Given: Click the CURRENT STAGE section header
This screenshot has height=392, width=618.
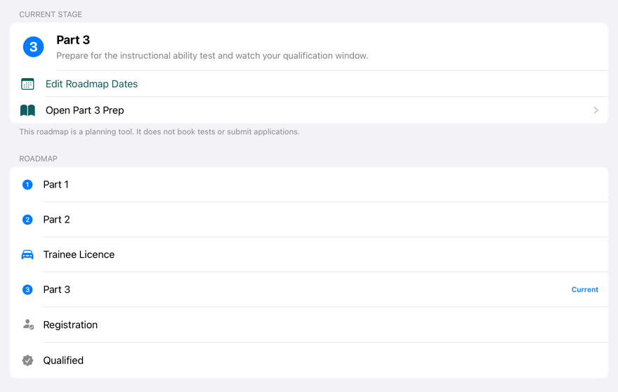Looking at the screenshot, I should point(51,14).
